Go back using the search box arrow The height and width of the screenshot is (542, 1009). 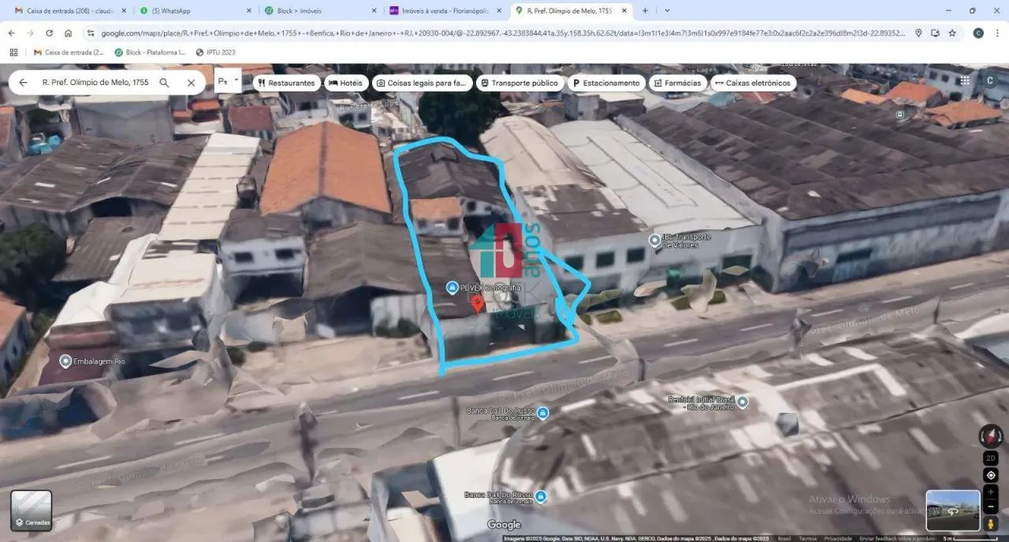[23, 83]
